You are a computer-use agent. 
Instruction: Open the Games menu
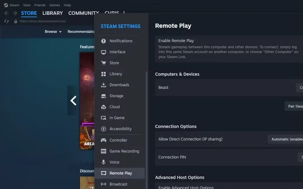click(x=54, y=5)
